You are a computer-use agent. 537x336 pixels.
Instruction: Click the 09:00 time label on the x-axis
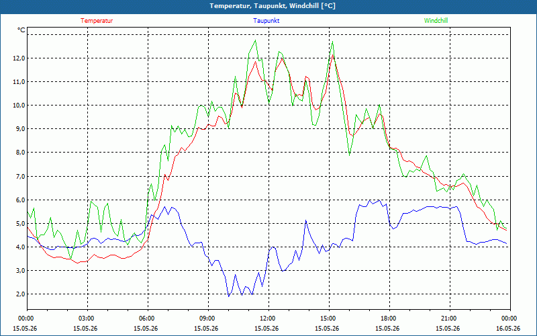(208, 319)
